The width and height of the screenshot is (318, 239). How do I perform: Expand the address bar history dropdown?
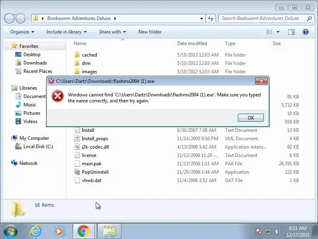pyautogui.click(x=202, y=18)
